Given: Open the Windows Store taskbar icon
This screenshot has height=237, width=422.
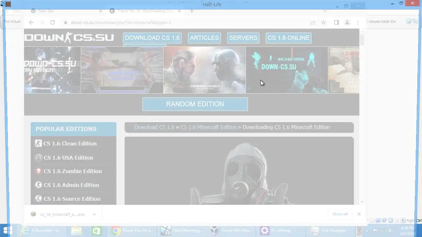Looking at the screenshot, I should pyautogui.click(x=96, y=230).
